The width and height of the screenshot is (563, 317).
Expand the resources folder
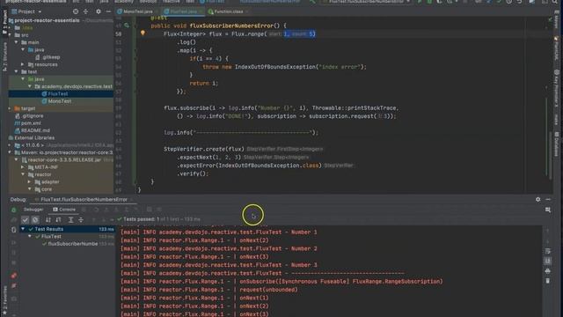23,64
